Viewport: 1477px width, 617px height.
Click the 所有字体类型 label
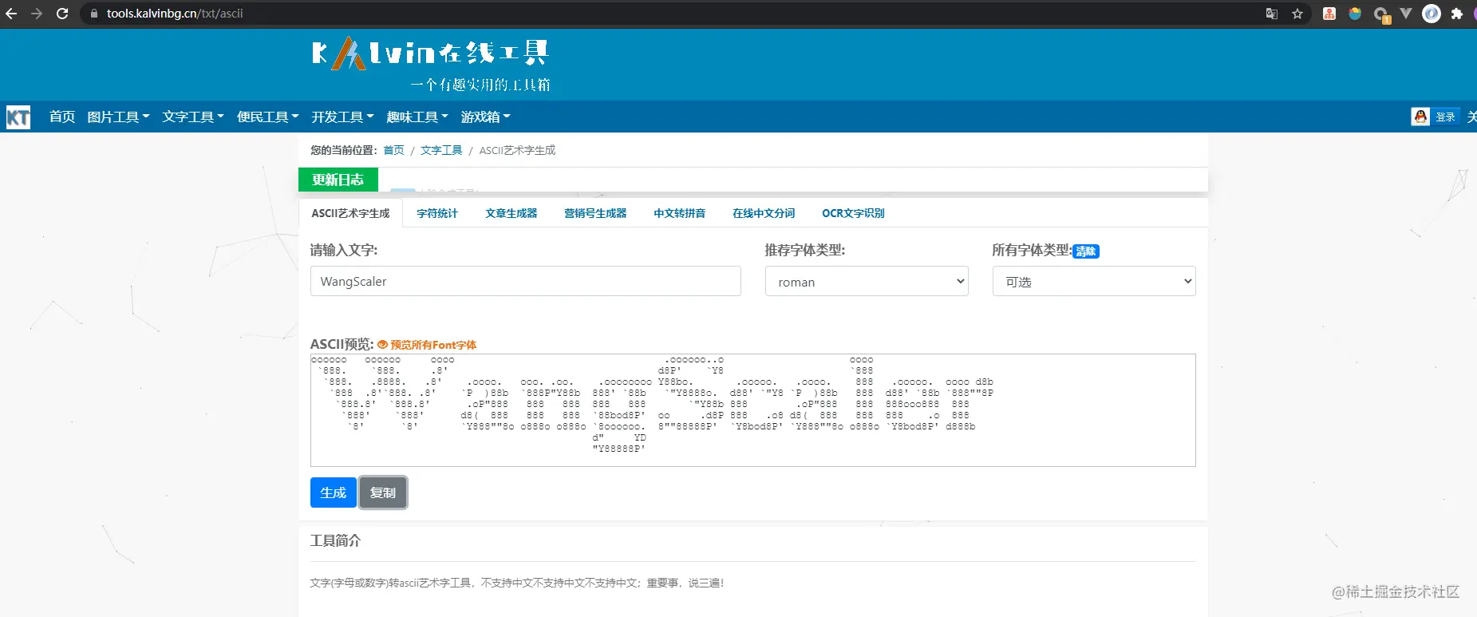point(1032,251)
